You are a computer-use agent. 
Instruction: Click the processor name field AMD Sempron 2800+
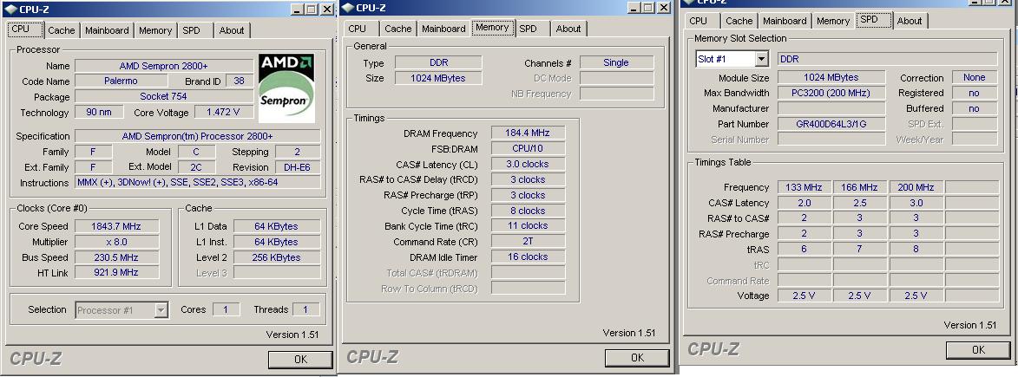[x=164, y=66]
